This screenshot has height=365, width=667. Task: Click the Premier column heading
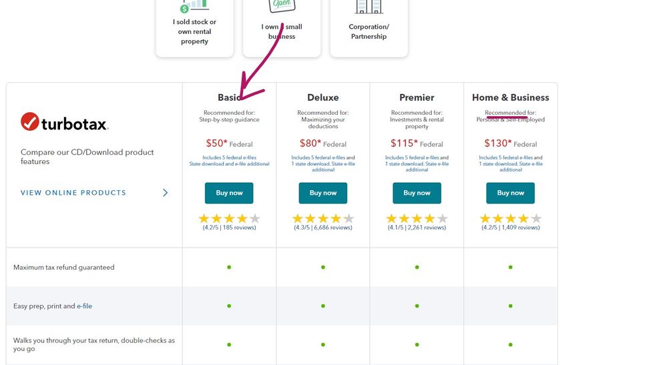[x=417, y=97]
